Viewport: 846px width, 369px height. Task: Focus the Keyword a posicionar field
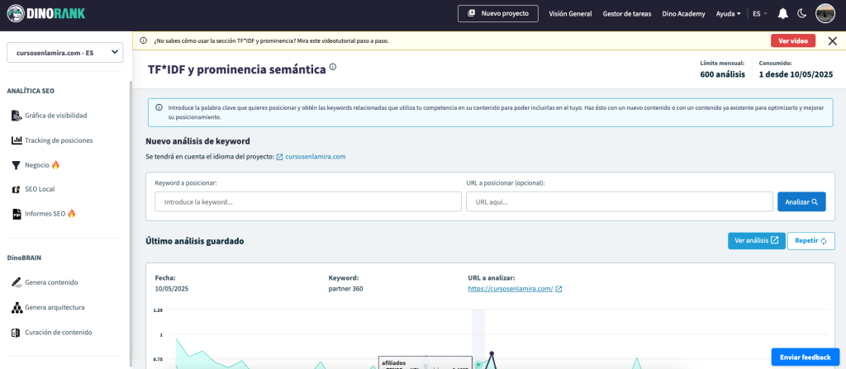pyautogui.click(x=307, y=201)
